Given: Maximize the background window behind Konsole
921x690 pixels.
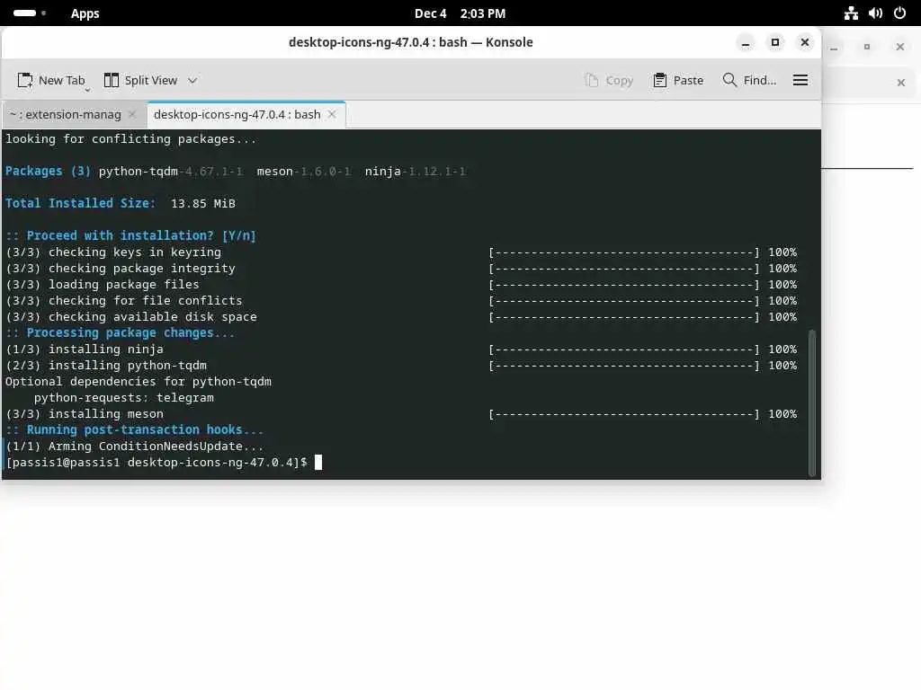Looking at the screenshot, I should [x=867, y=47].
